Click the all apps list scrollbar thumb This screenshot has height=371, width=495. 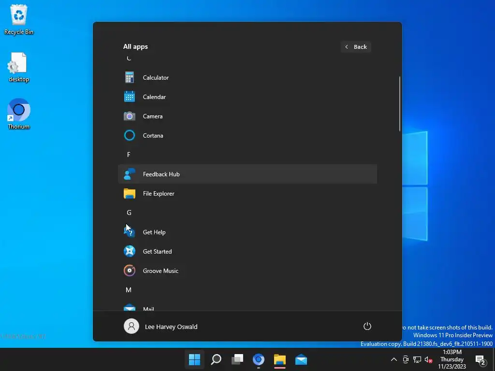pyautogui.click(x=399, y=103)
